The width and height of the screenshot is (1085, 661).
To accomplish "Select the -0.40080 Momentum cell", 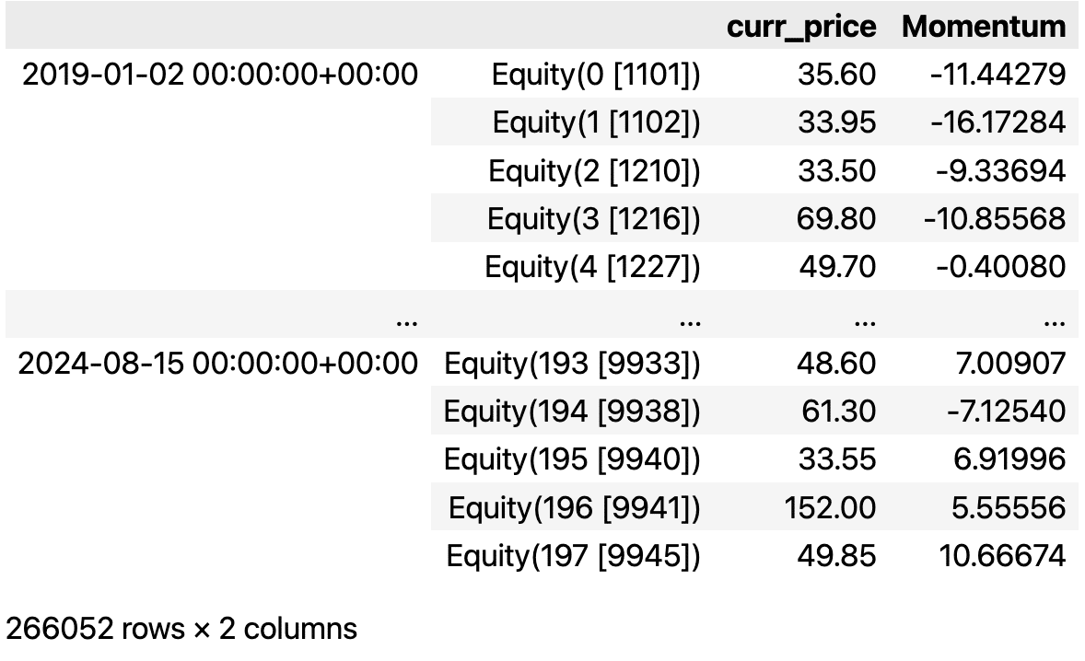I will [1000, 267].
